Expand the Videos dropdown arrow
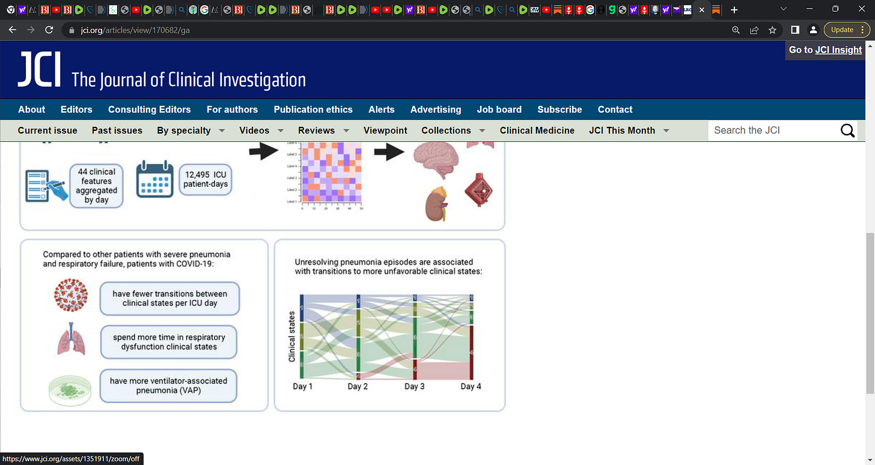875x465 pixels. (x=280, y=130)
